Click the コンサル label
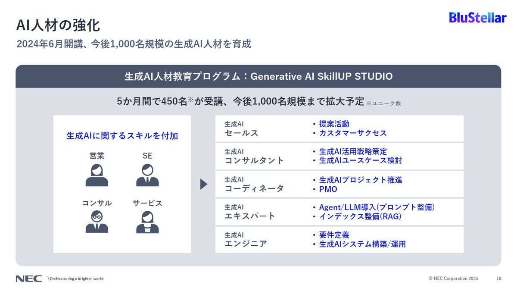The height and width of the screenshot is (291, 517). pyautogui.click(x=97, y=203)
